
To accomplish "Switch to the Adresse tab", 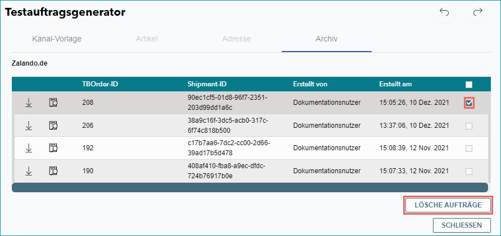I will click(x=236, y=39).
